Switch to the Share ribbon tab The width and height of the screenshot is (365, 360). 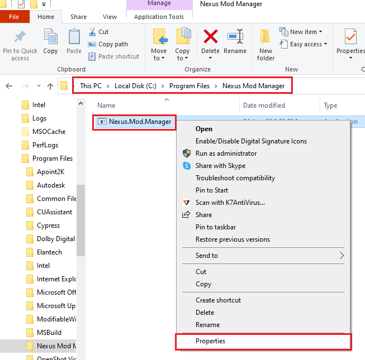coord(78,17)
